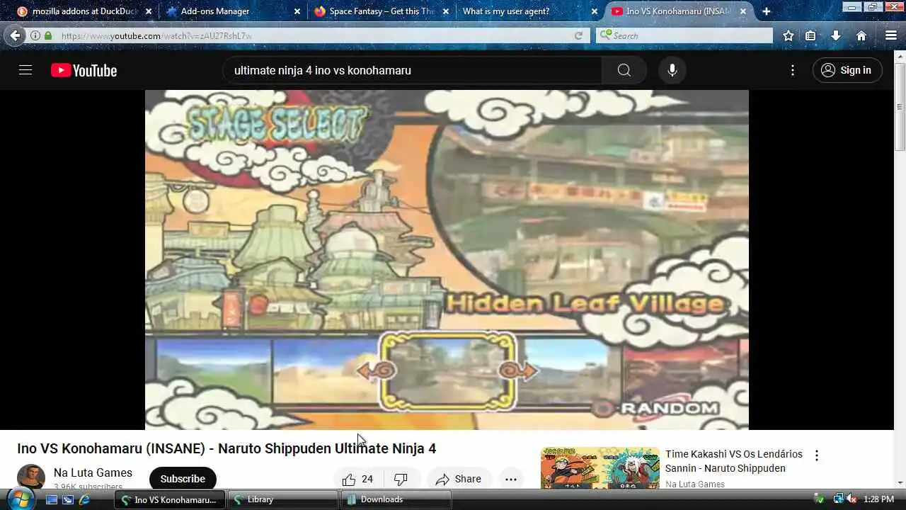
Task: Click the suggested video channel Na Luta Games
Action: pos(695,484)
